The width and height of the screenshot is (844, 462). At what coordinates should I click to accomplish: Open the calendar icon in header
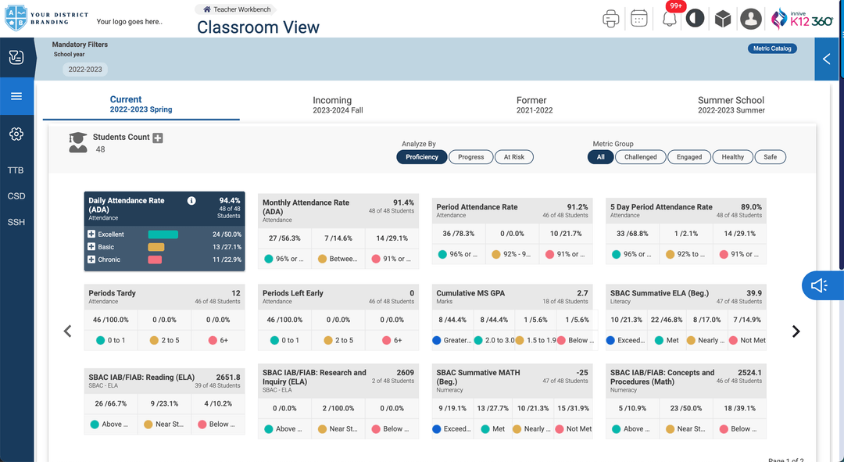pyautogui.click(x=639, y=19)
